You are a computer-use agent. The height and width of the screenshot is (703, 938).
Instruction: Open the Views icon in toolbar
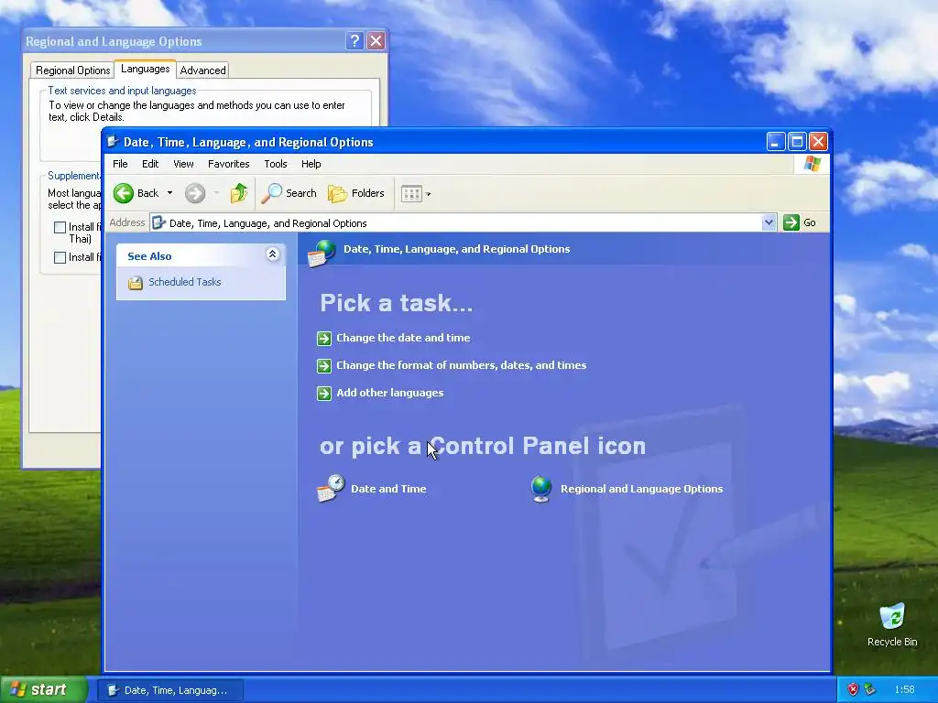pyautogui.click(x=411, y=194)
